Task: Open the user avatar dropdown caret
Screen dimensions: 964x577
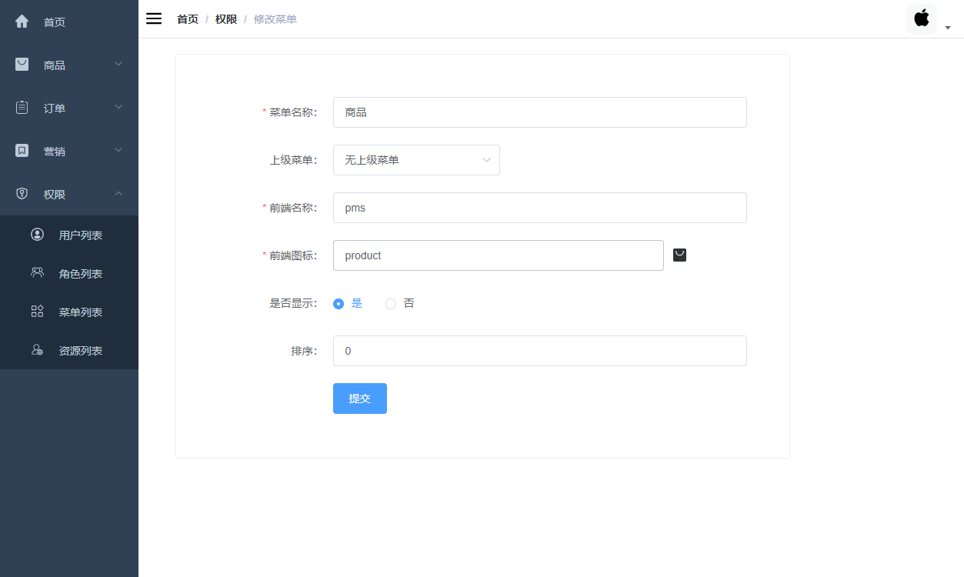Action: click(948, 28)
